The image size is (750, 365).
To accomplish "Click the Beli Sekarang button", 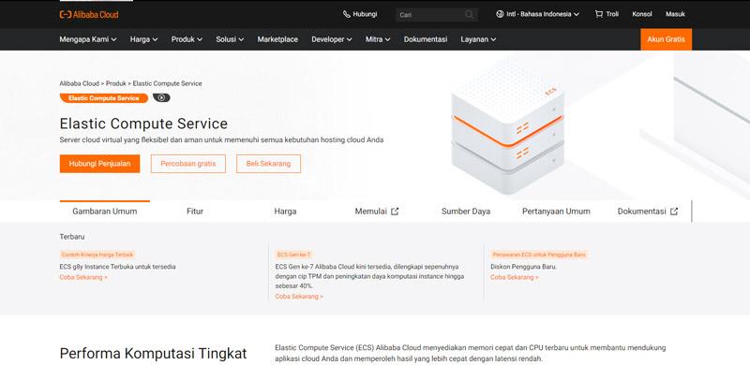I will [268, 164].
